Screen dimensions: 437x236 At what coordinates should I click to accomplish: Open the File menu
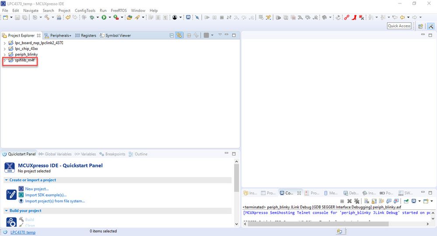(x=5, y=10)
